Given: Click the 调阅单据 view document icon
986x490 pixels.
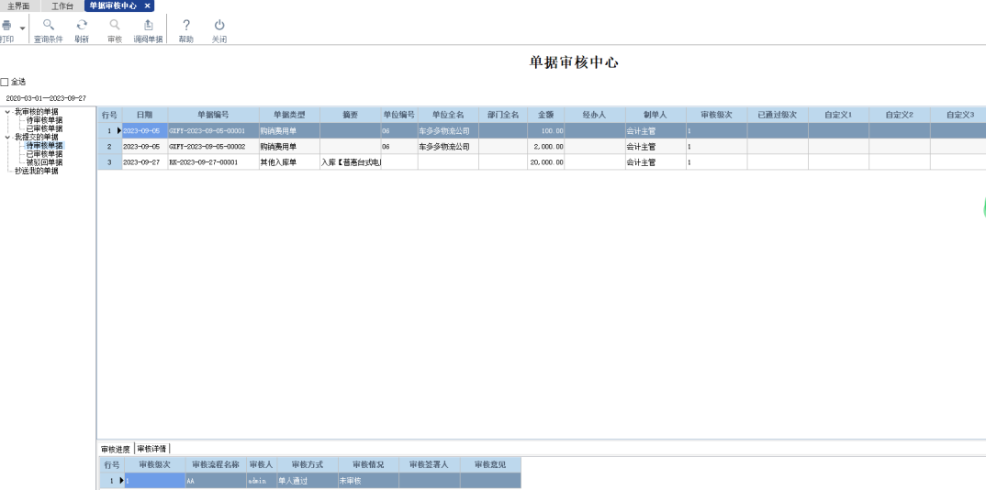Looking at the screenshot, I should pos(148,27).
